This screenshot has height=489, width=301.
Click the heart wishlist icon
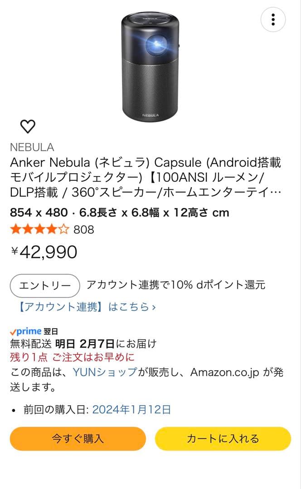click(27, 127)
